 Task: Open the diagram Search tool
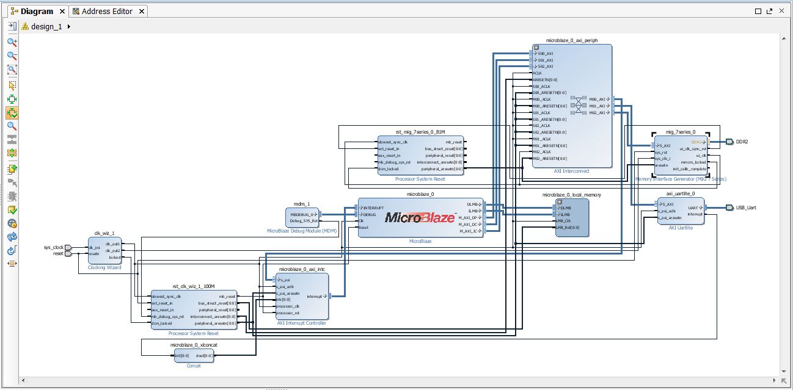click(12, 126)
